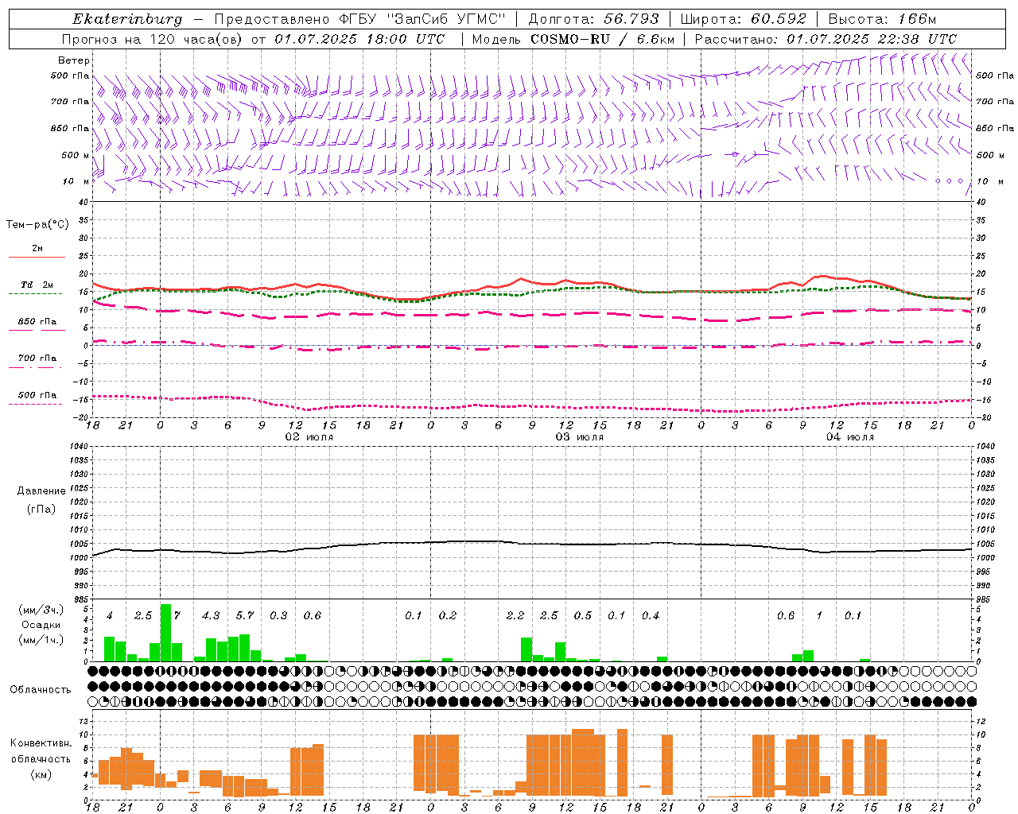
Task: Select the "Модель COSMO-RU / 6.6км" text
Action: [x=573, y=39]
